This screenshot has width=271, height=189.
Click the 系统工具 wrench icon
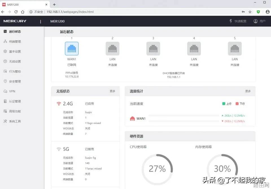tap(5, 121)
